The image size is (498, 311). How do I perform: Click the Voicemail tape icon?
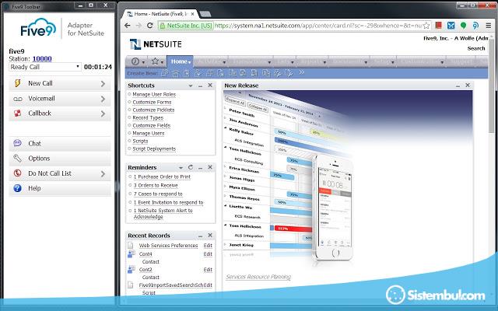tap(18, 99)
